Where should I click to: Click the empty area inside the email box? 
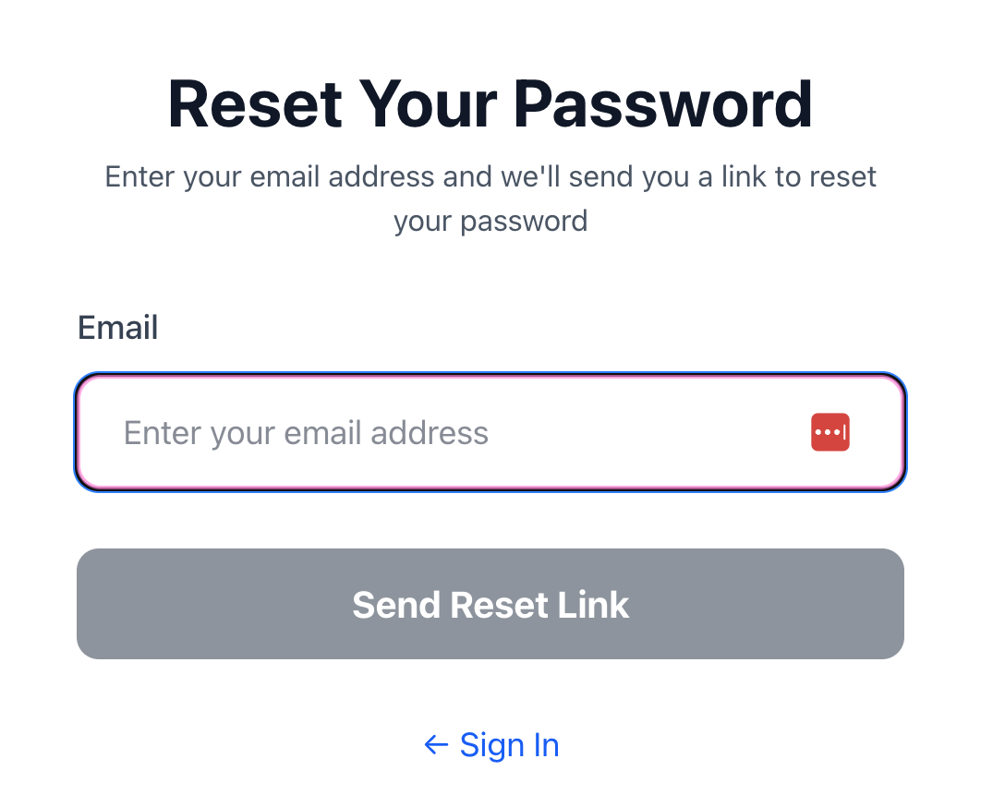click(x=647, y=433)
